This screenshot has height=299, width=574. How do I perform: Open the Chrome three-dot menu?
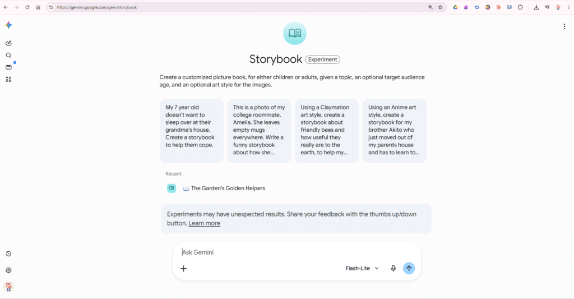pyautogui.click(x=568, y=7)
